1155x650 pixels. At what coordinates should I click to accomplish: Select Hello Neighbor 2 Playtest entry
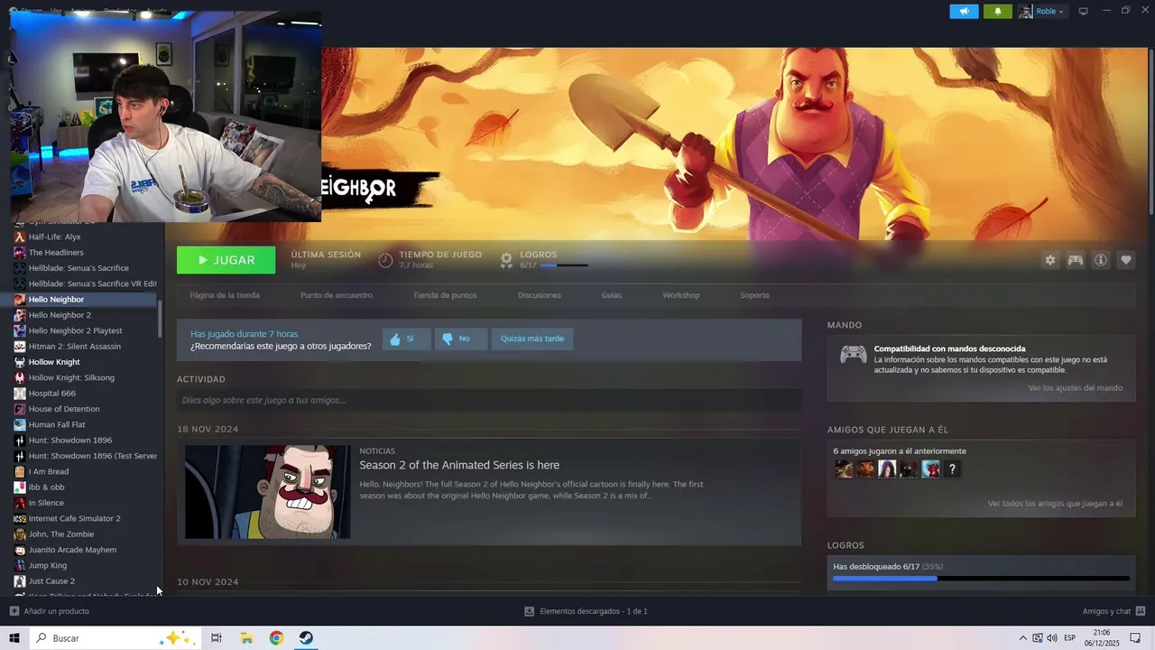click(x=75, y=330)
